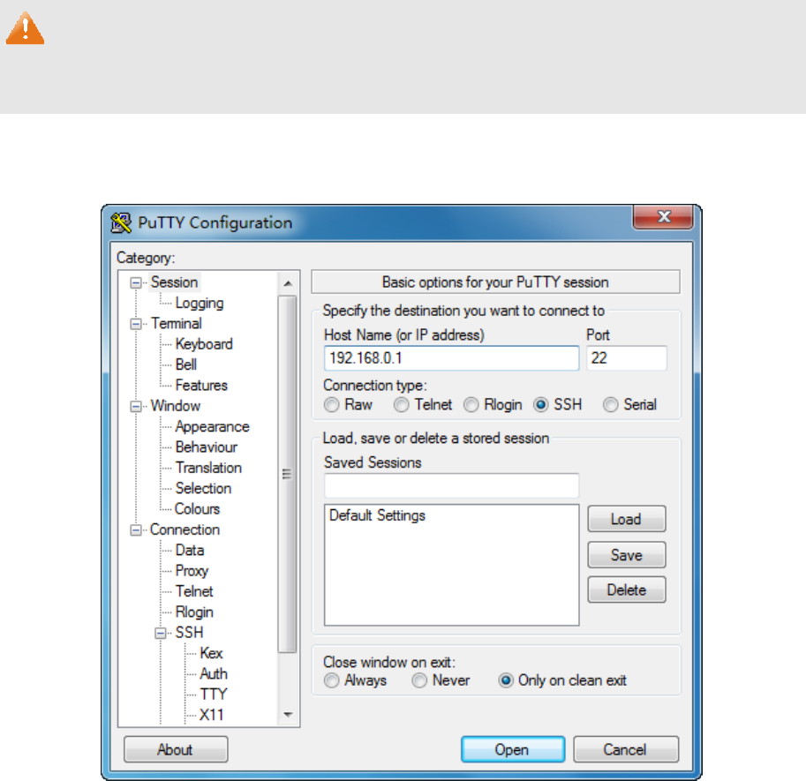This screenshot has width=806, height=781.
Task: Open the Bell settings category
Action: pyautogui.click(x=186, y=364)
